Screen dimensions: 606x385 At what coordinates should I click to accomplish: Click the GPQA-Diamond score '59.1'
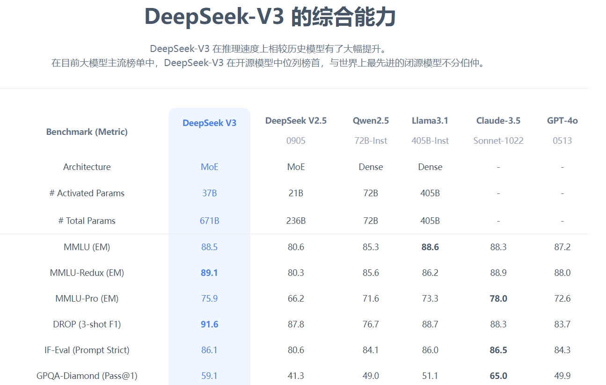click(x=210, y=376)
